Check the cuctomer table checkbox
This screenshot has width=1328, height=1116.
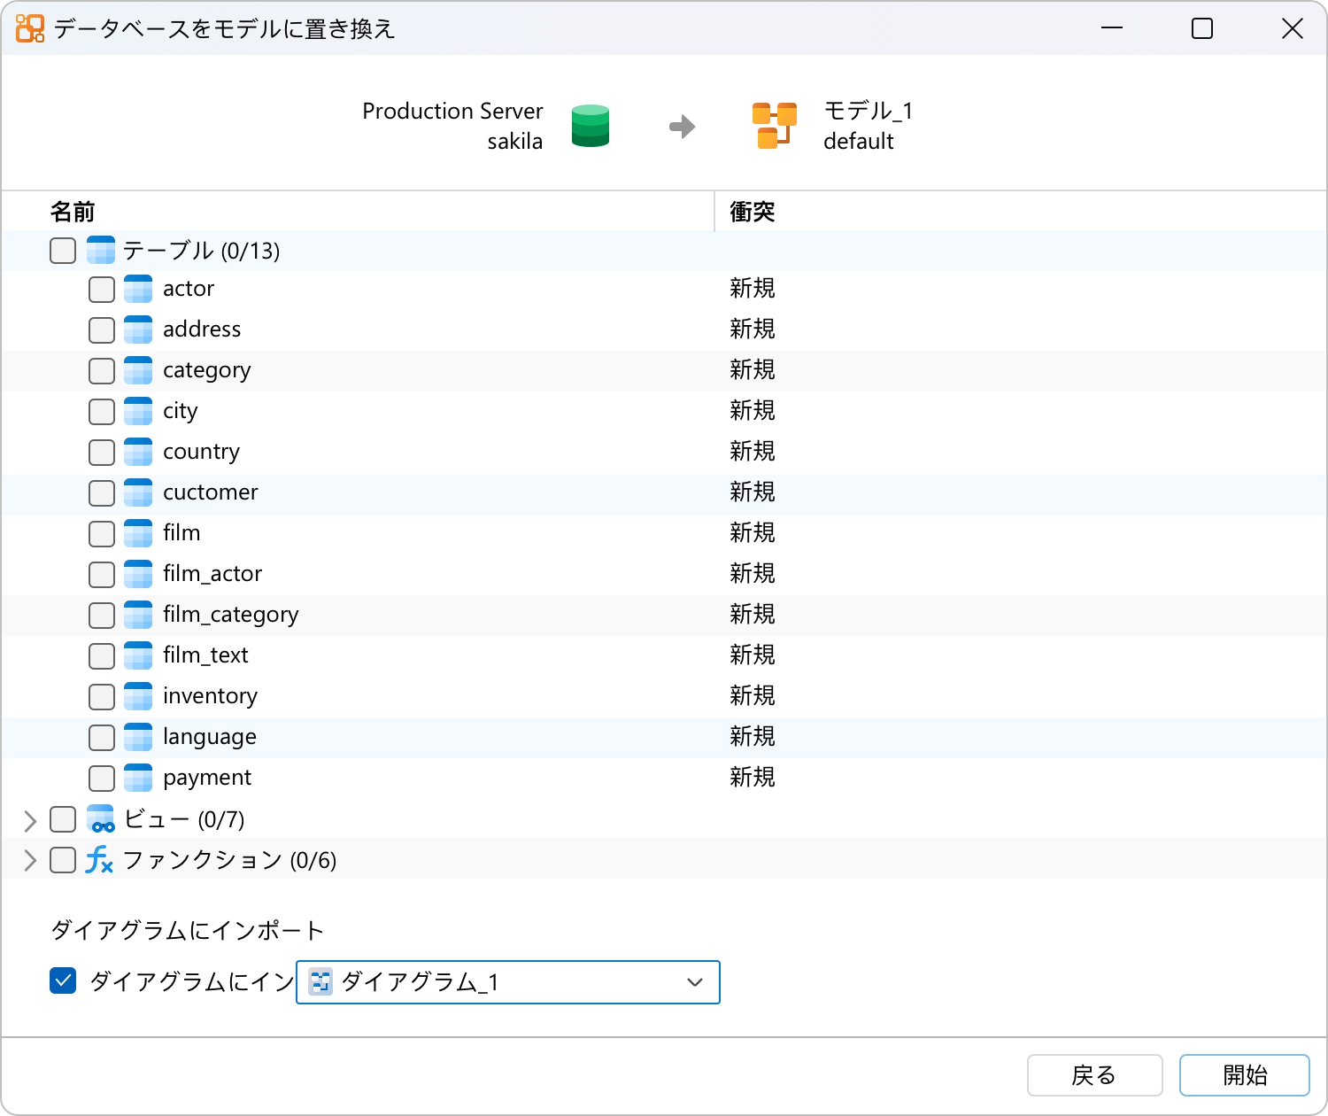(102, 492)
